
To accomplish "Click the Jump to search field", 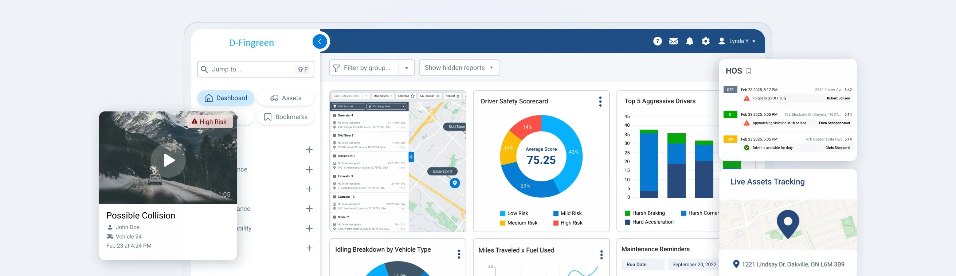I will (251, 70).
